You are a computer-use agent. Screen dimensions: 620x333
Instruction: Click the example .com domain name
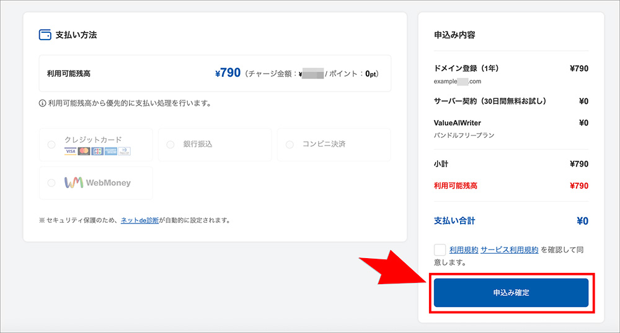tap(458, 81)
